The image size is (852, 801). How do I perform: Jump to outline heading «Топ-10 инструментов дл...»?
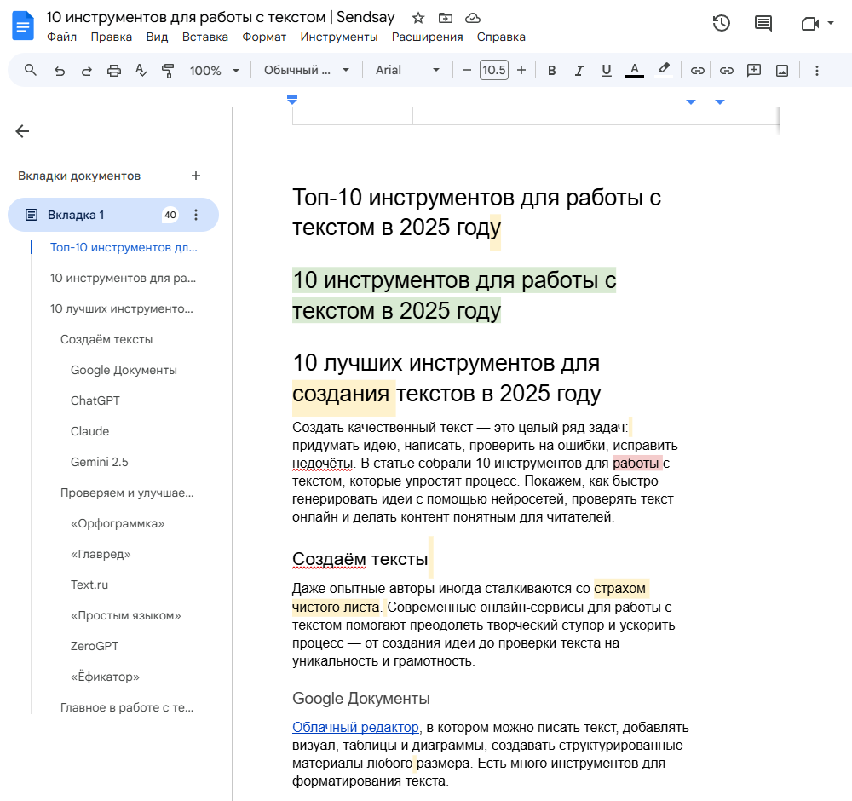124,247
